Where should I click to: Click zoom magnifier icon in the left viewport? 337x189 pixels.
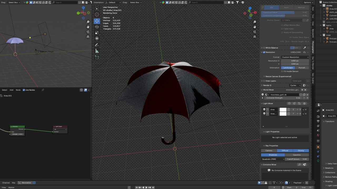click(x=88, y=22)
